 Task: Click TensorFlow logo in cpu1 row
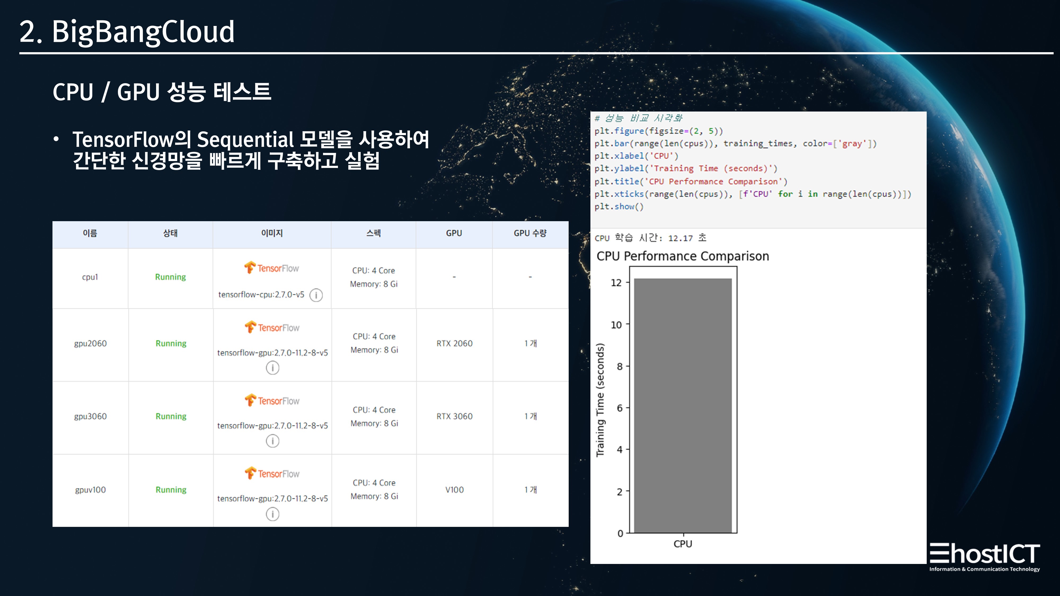(x=272, y=268)
